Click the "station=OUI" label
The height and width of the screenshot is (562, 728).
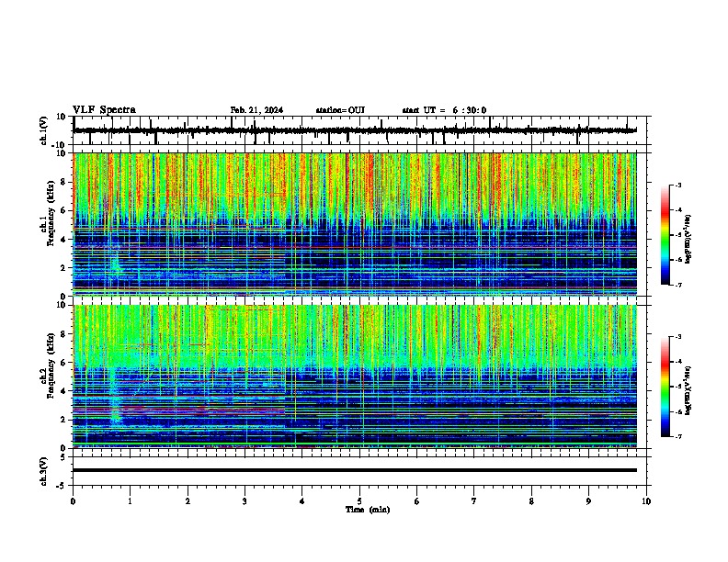click(340, 110)
